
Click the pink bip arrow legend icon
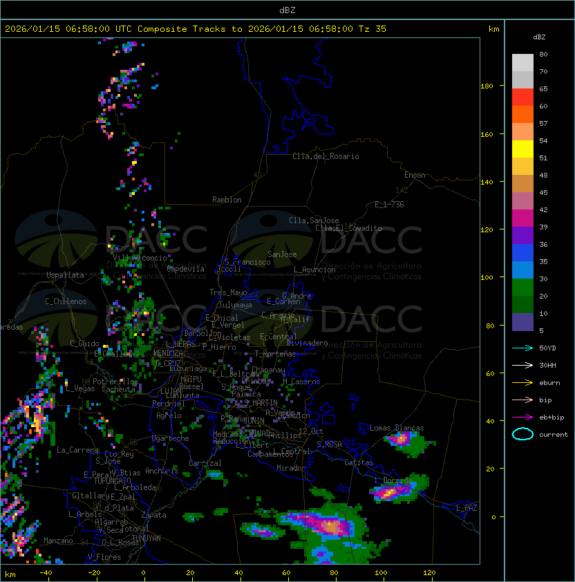click(522, 400)
